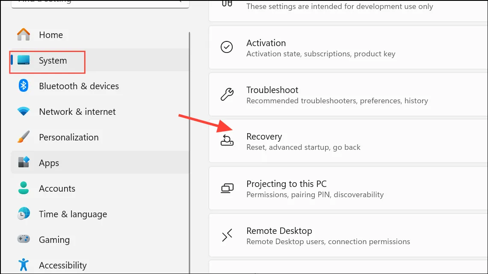Click the developer settings tools icon
Screen dimensions: 488x274
click(227, 3)
